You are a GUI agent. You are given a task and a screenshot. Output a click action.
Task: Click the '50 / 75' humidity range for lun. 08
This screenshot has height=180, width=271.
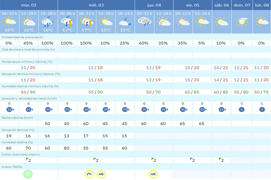pos(261,92)
